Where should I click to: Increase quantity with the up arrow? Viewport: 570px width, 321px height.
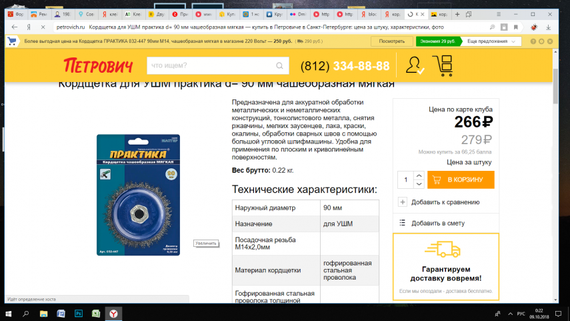tap(419, 176)
